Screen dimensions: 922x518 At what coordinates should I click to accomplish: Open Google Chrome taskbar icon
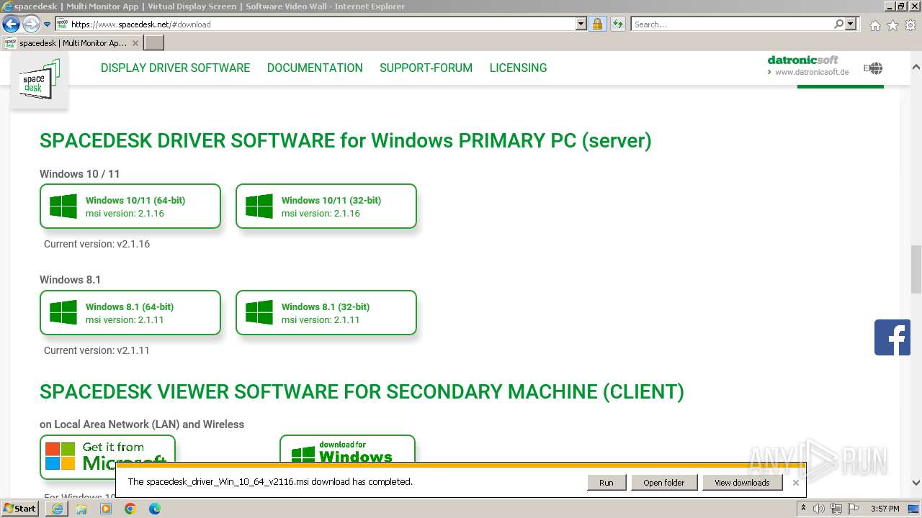tap(130, 509)
